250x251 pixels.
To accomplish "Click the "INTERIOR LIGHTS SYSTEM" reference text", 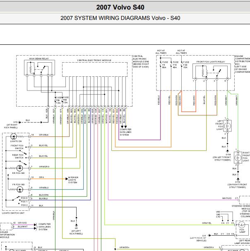I will click(73, 180).
